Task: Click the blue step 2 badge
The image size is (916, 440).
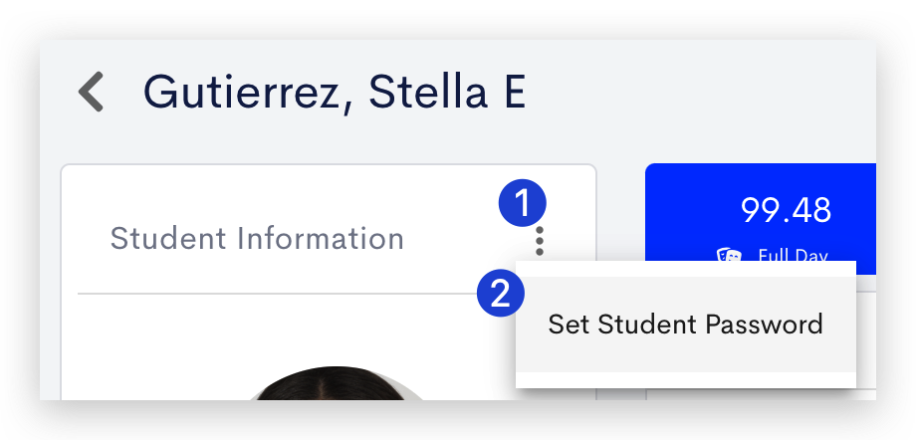Action: click(501, 294)
